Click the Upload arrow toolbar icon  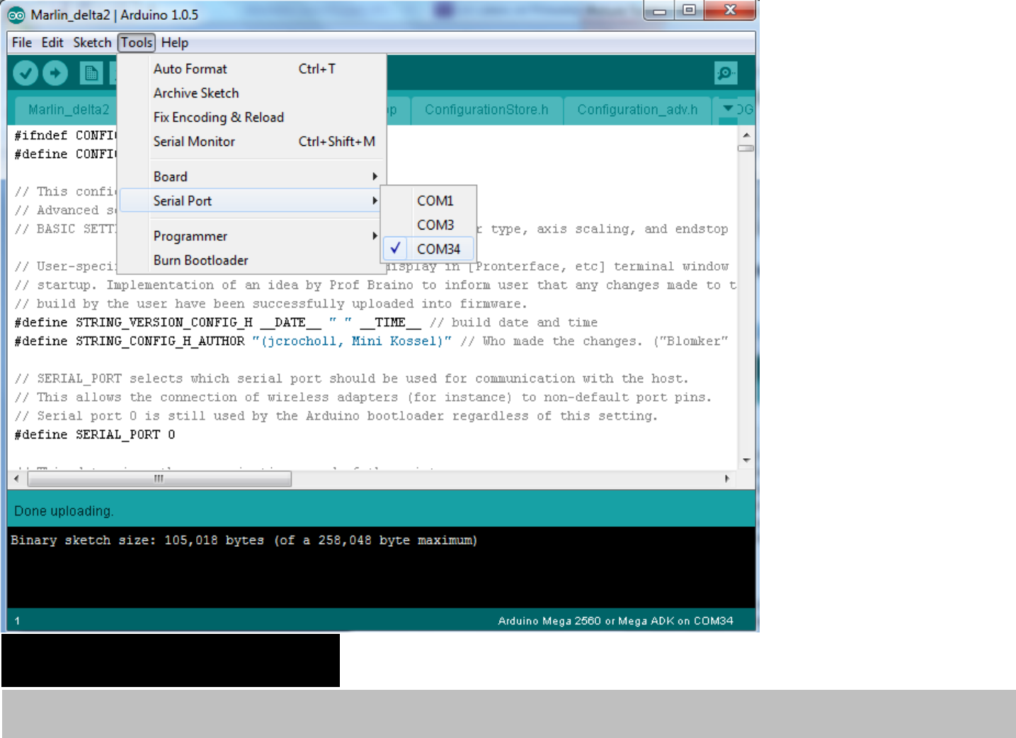55,73
